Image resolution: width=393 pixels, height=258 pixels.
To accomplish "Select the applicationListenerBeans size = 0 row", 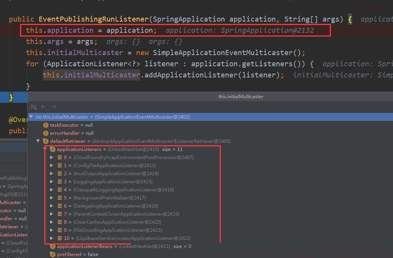I will pos(210,246).
